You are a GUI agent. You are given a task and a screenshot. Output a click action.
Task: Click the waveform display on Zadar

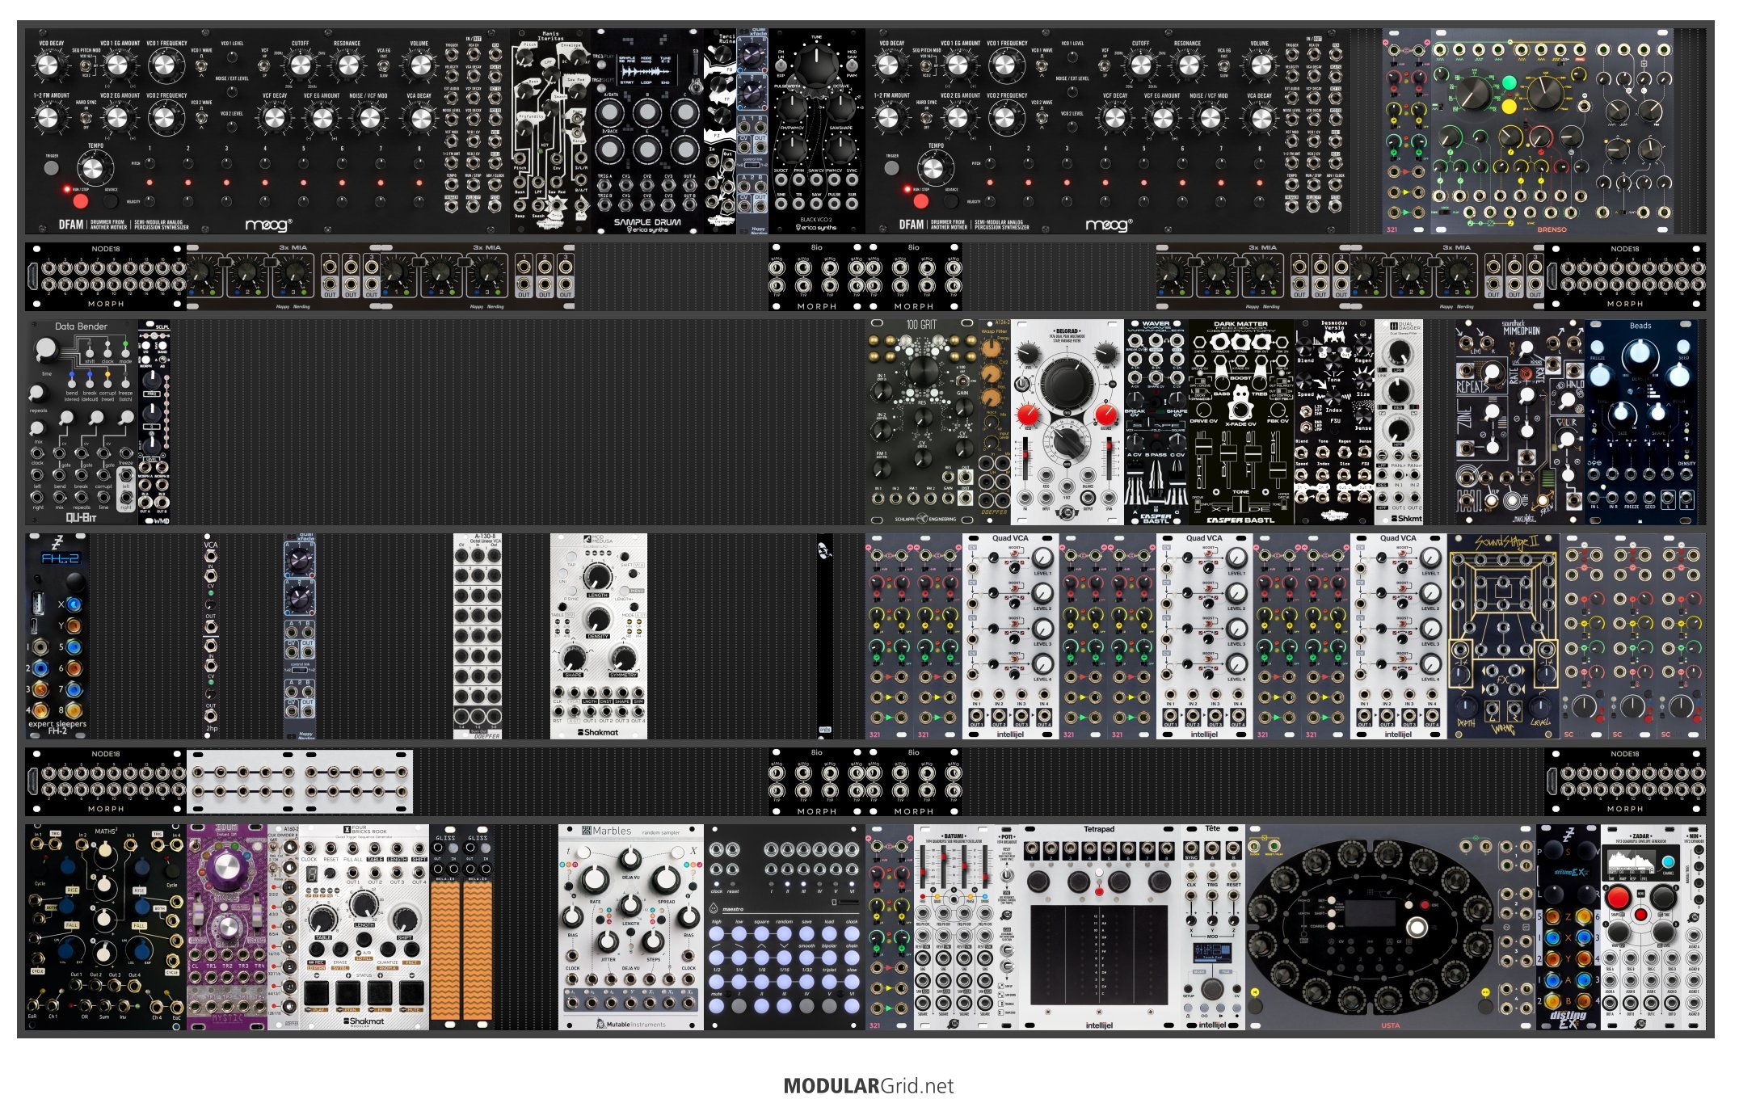[1630, 862]
